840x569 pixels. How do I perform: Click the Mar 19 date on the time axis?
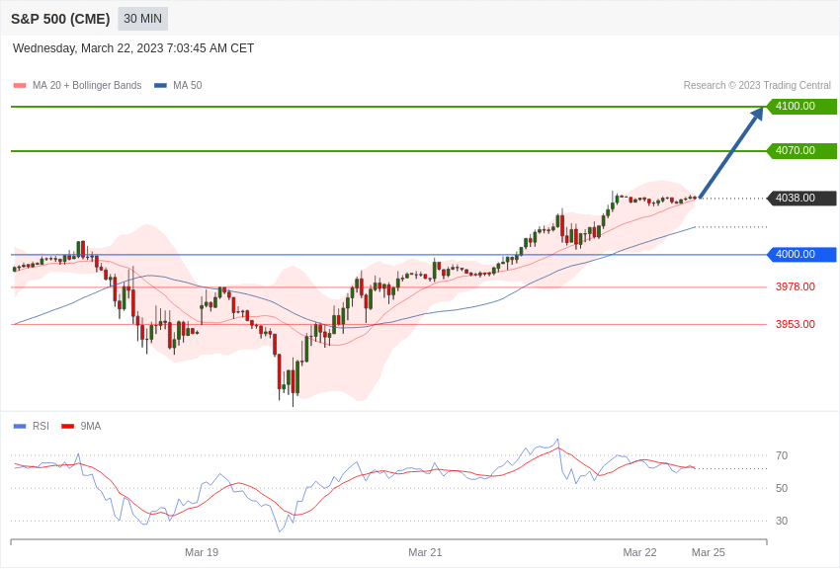pos(202,552)
